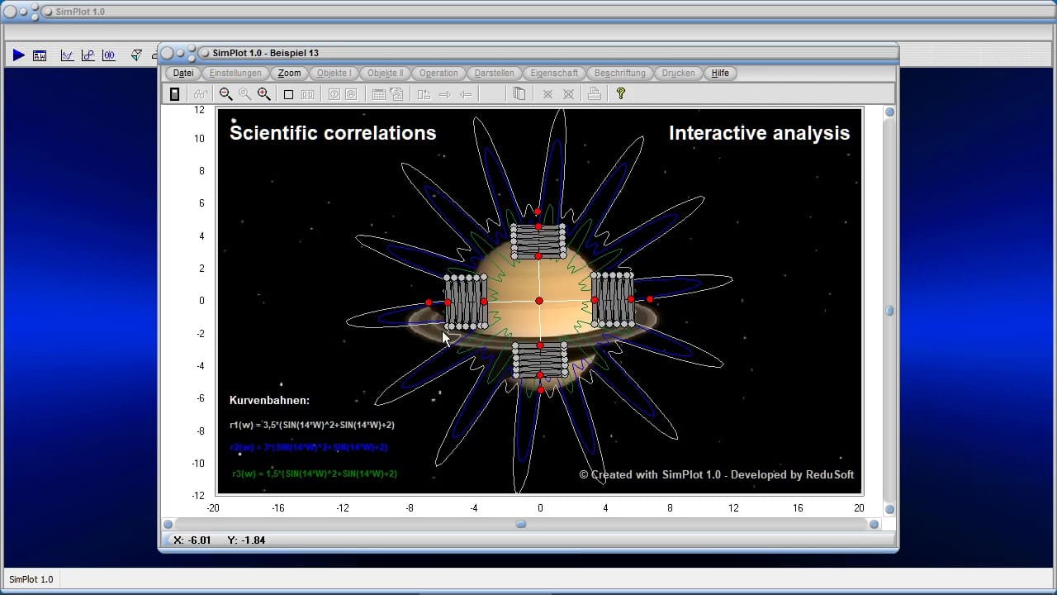1057x595 pixels.
Task: Click the vertical slider thumb right of plot
Action: (889, 311)
